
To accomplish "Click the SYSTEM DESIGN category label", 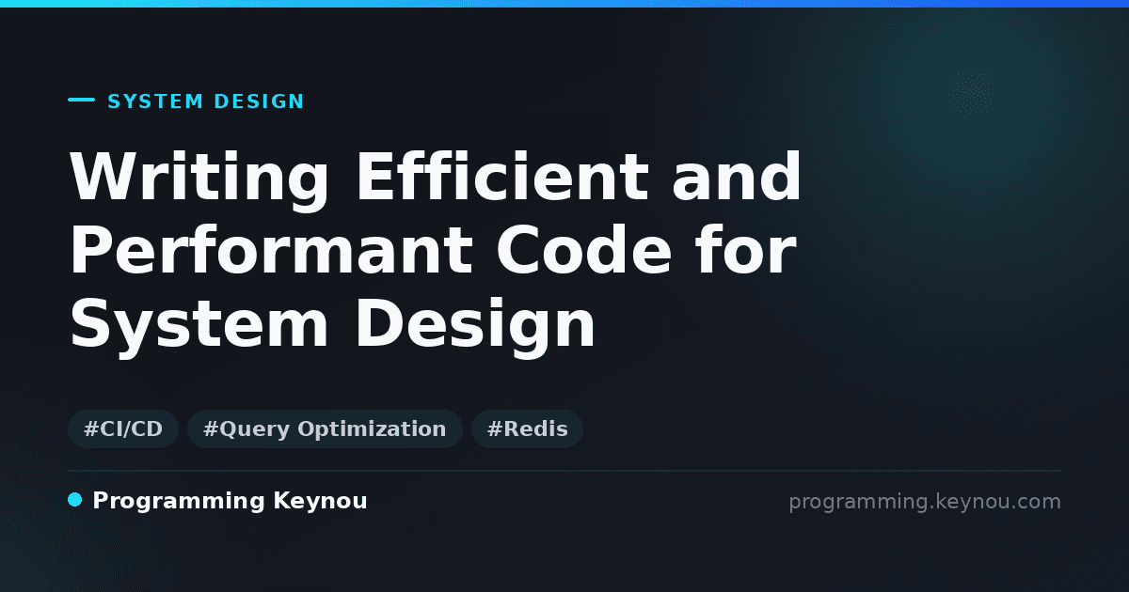I will (x=206, y=101).
